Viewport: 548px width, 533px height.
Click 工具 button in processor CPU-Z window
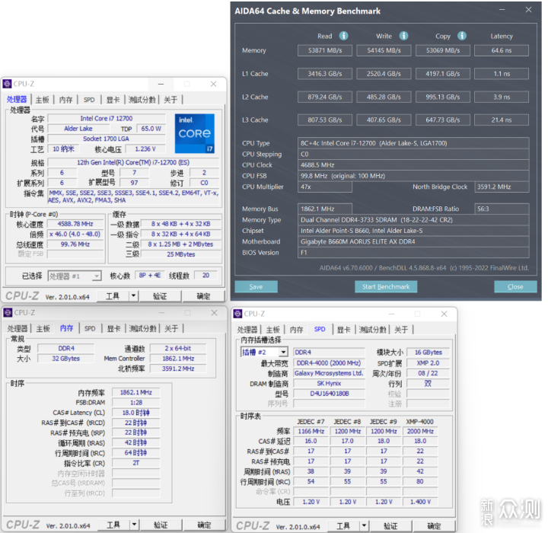click(x=113, y=296)
